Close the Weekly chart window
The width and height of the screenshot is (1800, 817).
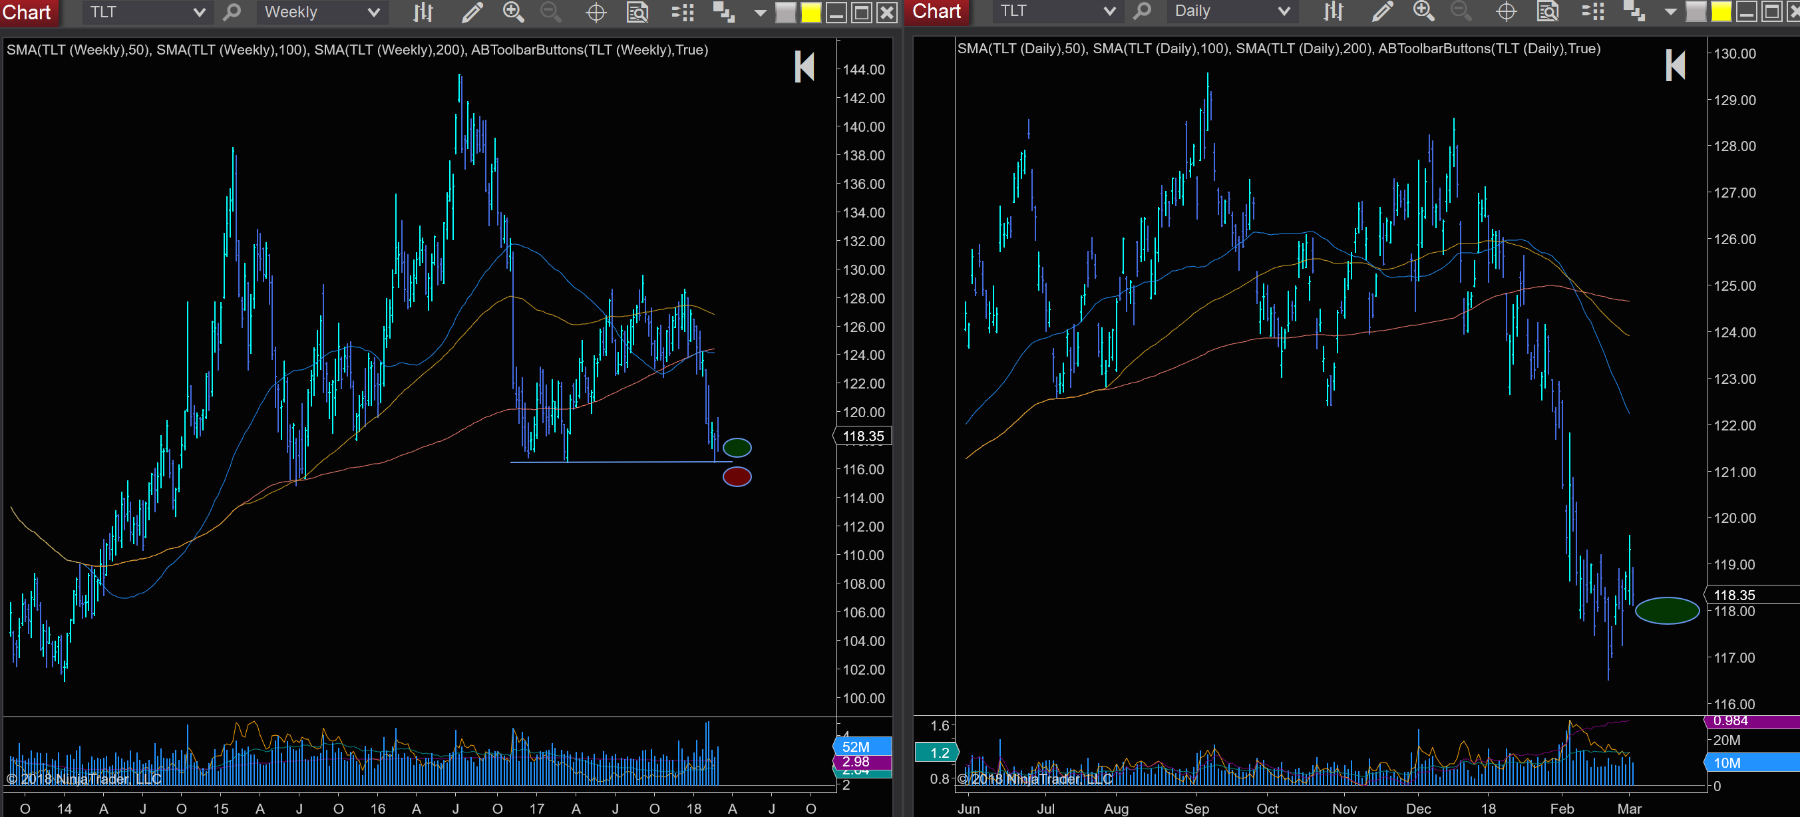point(887,13)
